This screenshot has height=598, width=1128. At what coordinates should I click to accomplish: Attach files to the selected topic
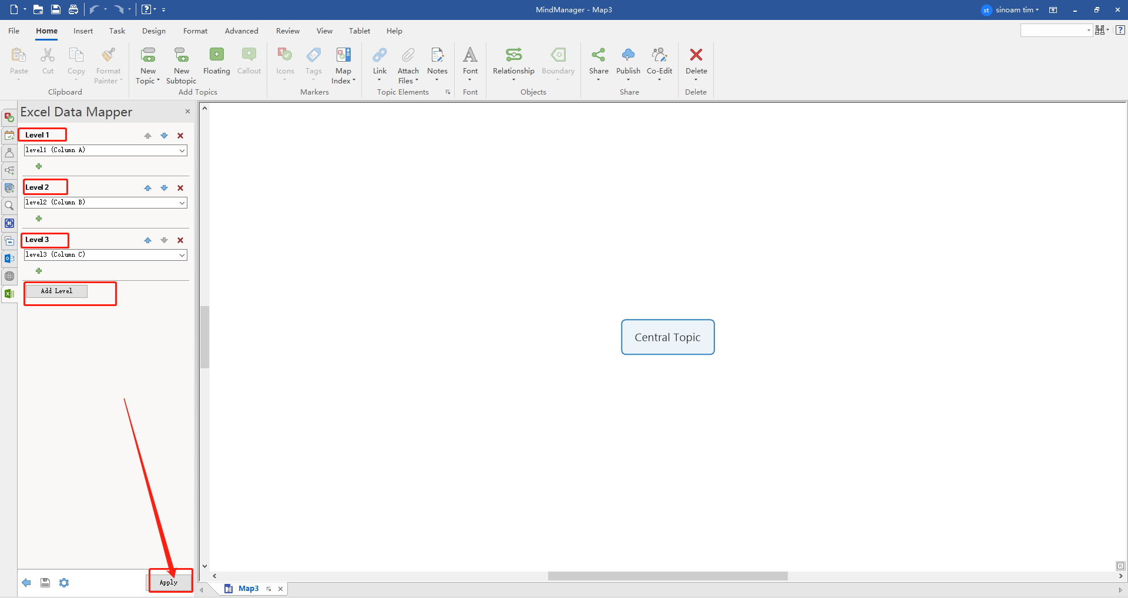[408, 65]
